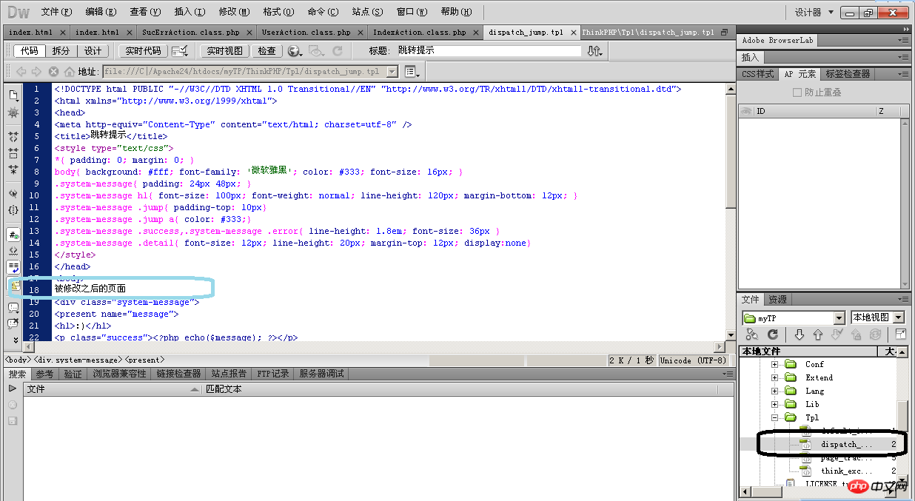Click Get files down-arrow icon
The height and width of the screenshot is (501, 915).
pos(800,334)
